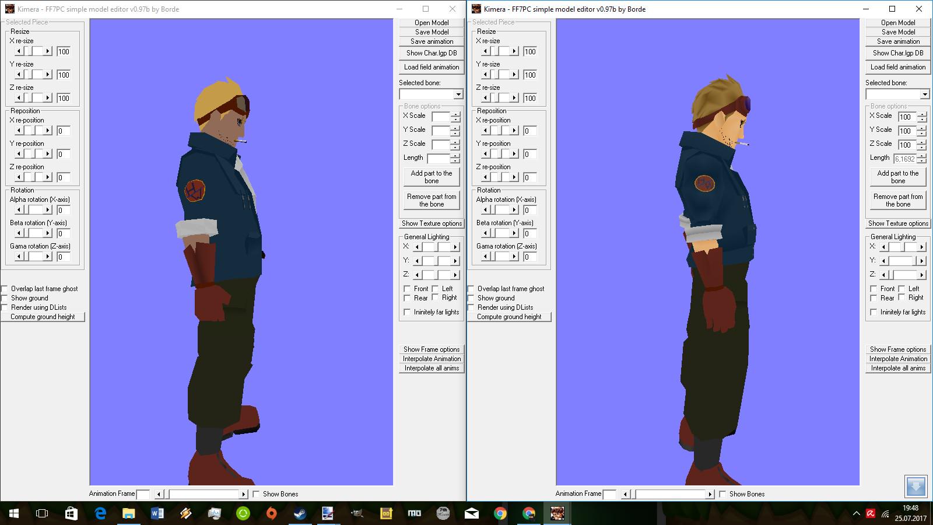The height and width of the screenshot is (525, 933).
Task: Open the 'mo' taskbar application icon
Action: tap(415, 513)
